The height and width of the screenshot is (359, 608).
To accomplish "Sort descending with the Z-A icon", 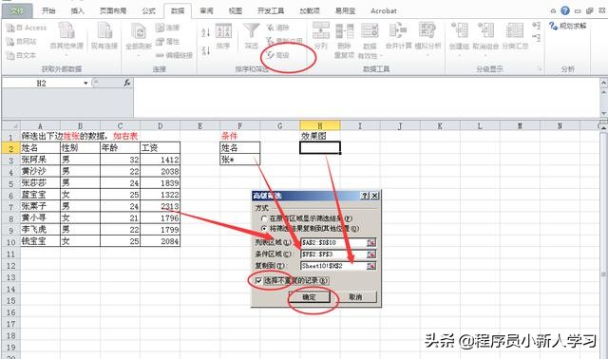I will (206, 50).
